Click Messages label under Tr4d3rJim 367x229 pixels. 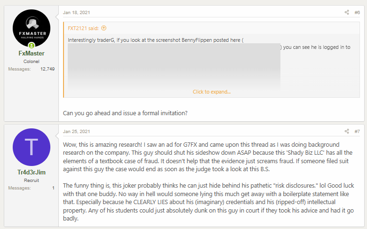[19, 188]
